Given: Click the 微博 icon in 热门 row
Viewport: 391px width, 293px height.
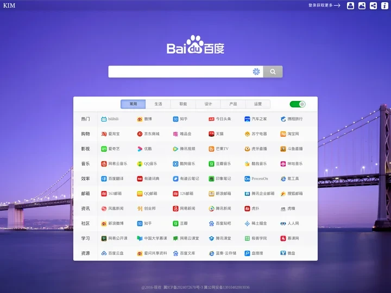Looking at the screenshot, I should [x=140, y=119].
